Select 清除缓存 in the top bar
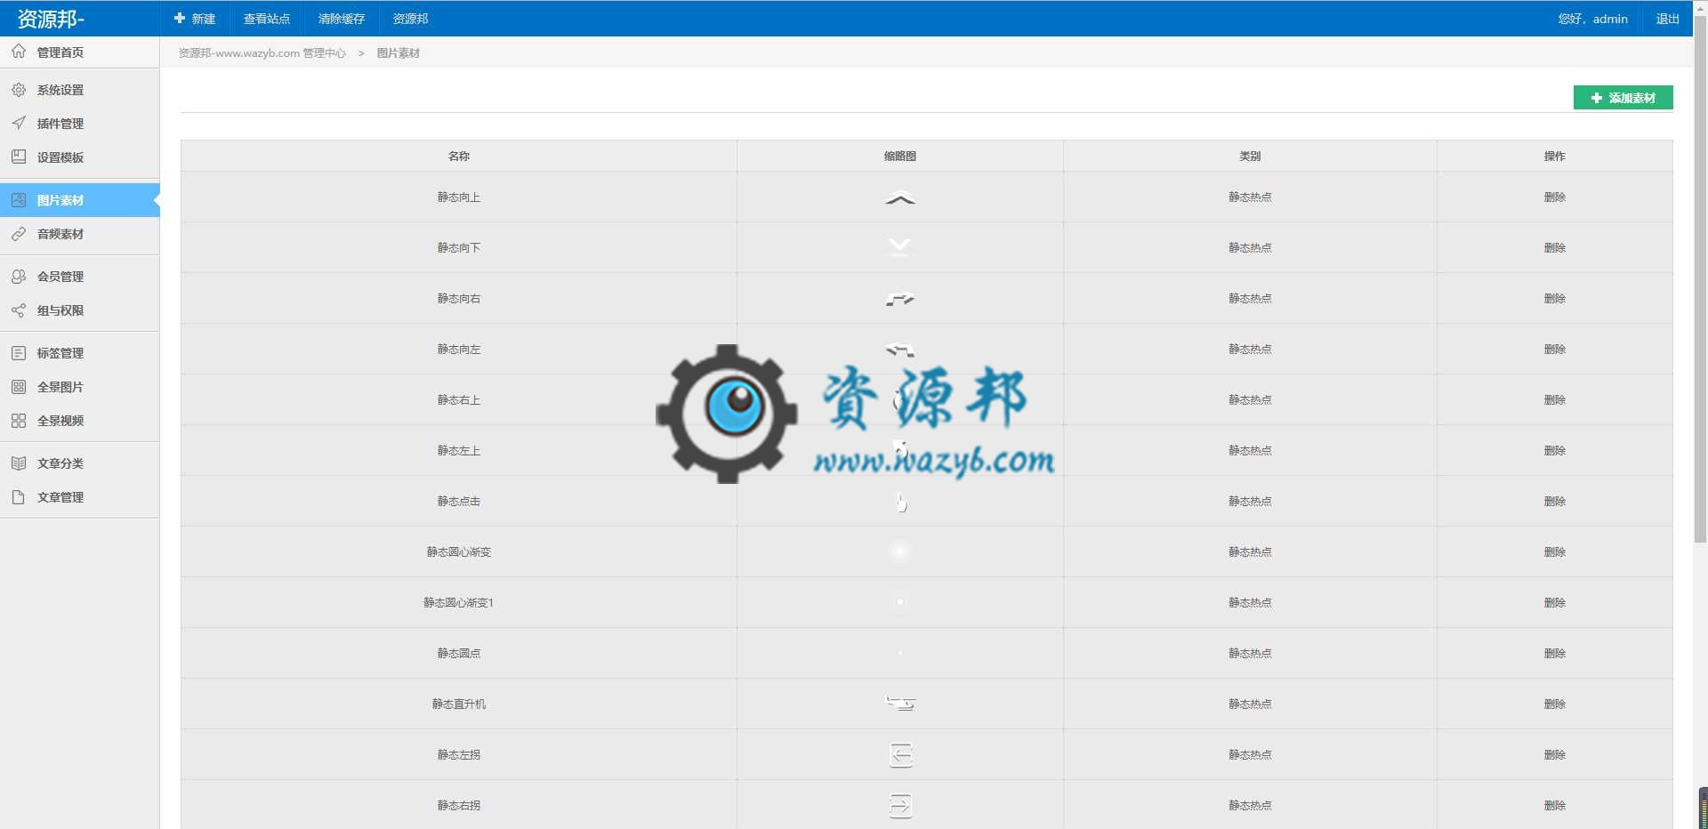 pyautogui.click(x=342, y=19)
